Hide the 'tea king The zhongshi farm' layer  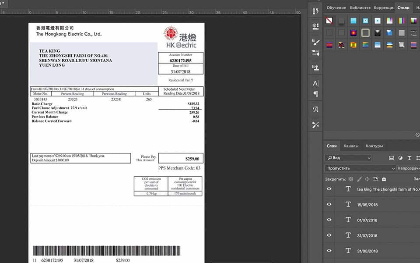tap(329, 189)
